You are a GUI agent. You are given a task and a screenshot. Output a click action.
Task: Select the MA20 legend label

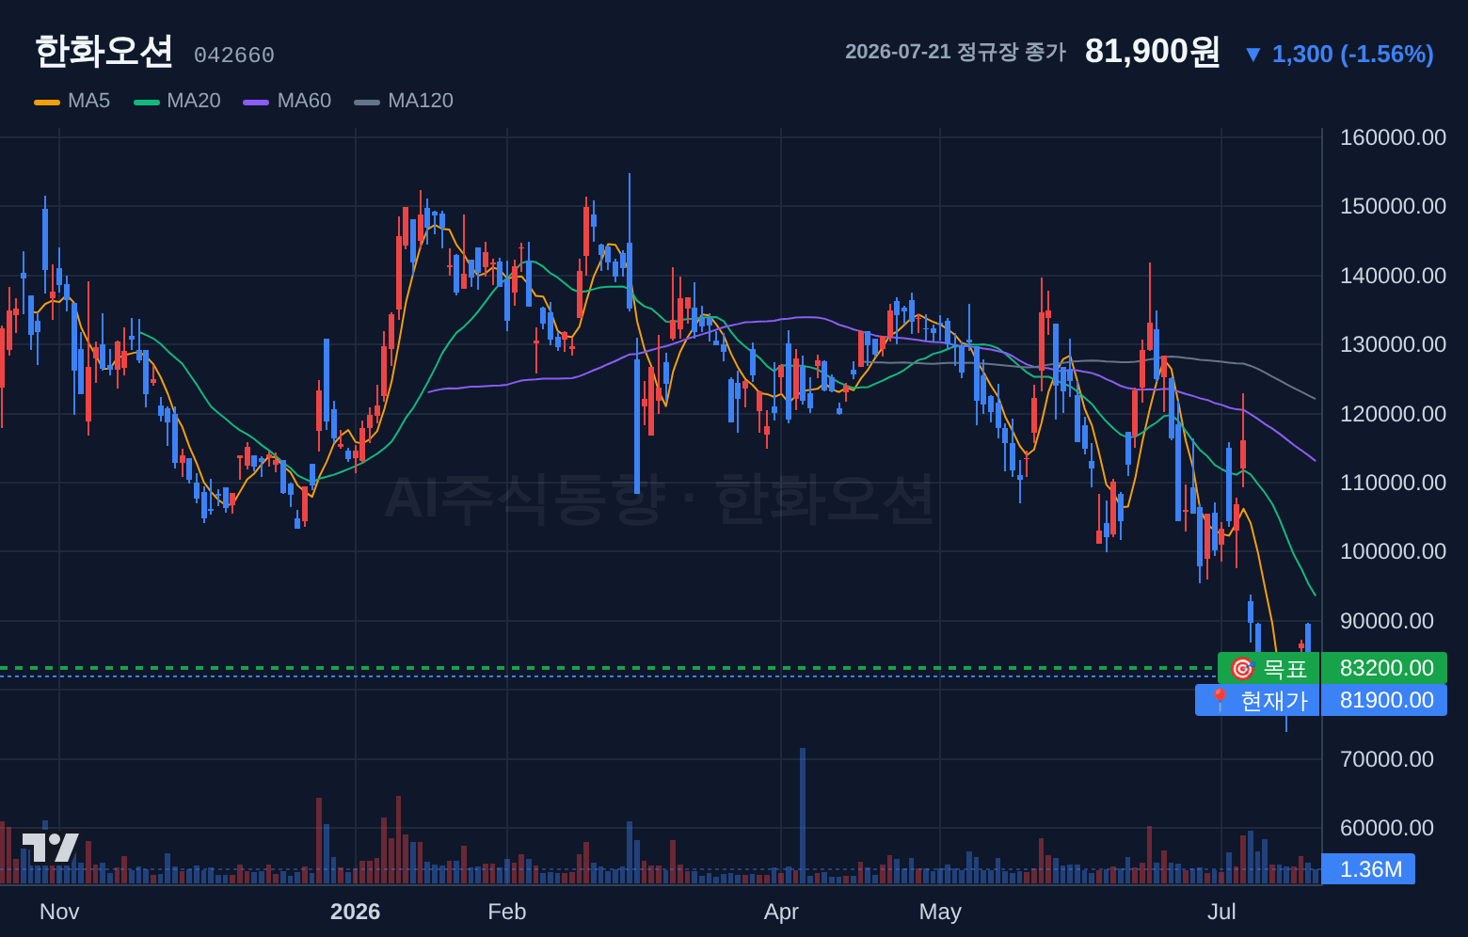(193, 101)
